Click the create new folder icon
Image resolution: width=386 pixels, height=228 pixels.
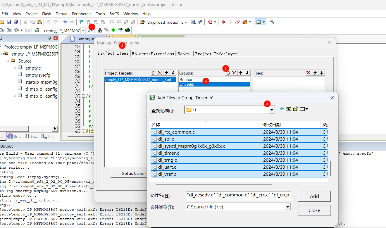click(295, 109)
